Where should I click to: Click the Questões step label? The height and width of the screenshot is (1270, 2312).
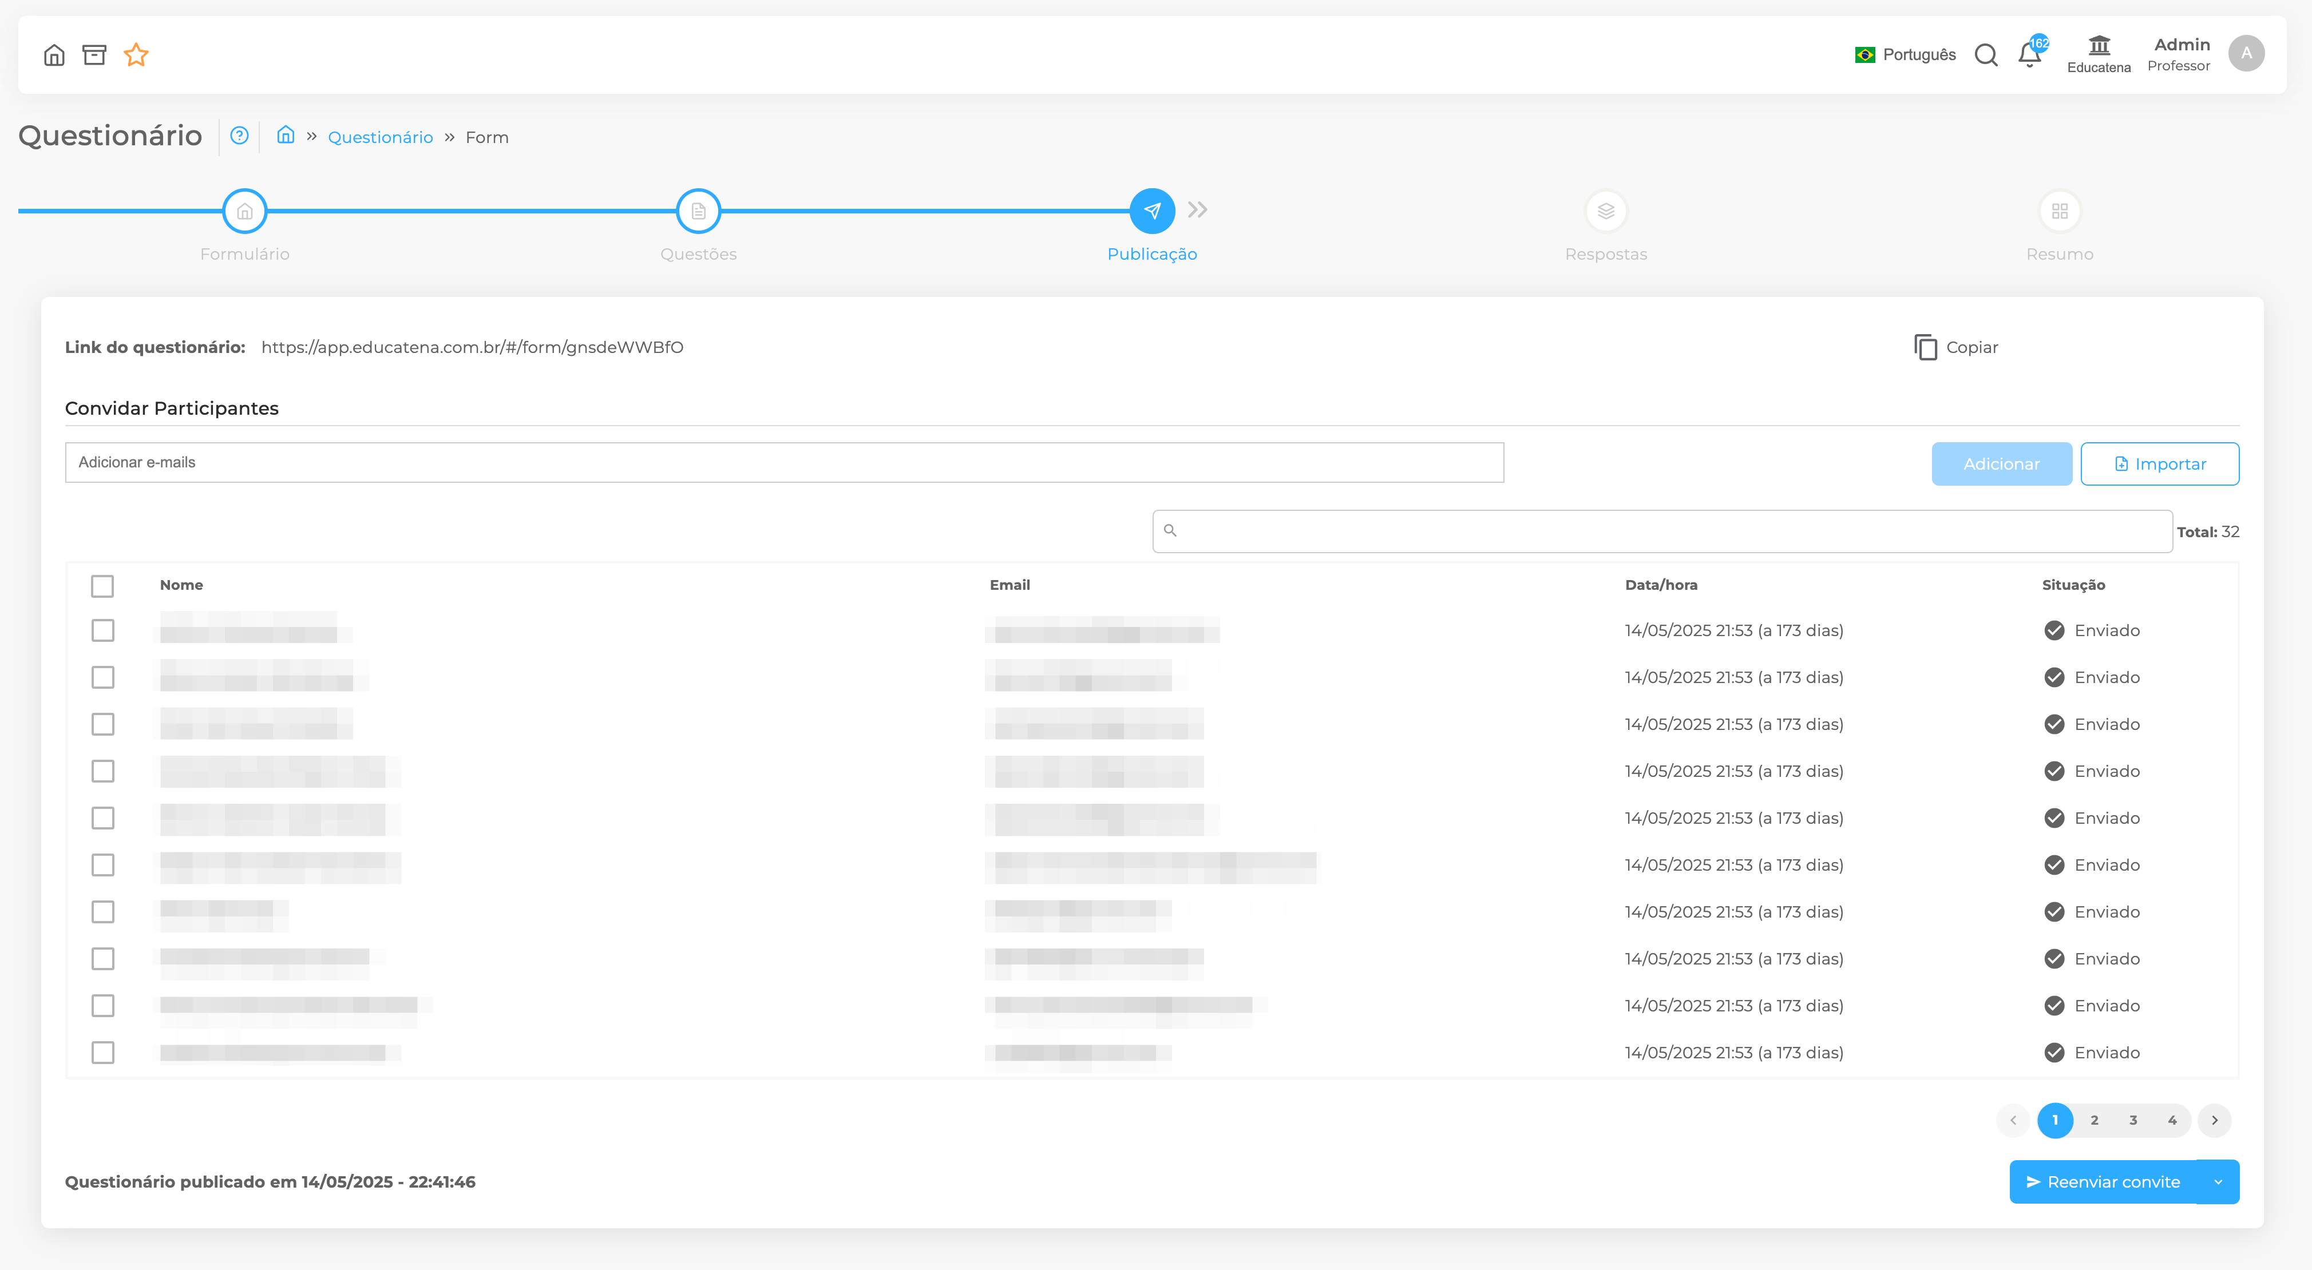click(698, 254)
